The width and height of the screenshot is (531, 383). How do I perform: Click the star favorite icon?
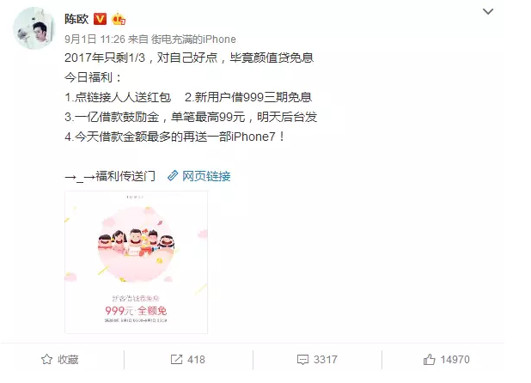[x=46, y=359]
